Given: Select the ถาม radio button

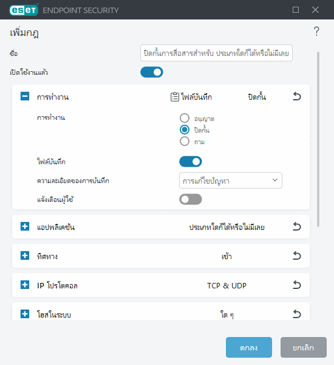Looking at the screenshot, I should click(185, 141).
